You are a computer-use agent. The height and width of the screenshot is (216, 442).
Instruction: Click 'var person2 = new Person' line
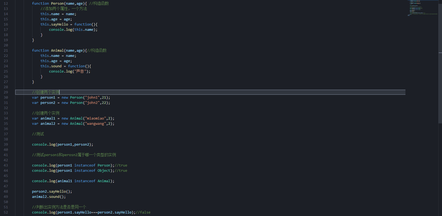click(71, 103)
